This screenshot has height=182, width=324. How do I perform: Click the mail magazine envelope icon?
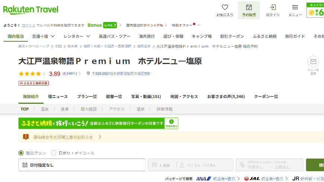pos(313,62)
